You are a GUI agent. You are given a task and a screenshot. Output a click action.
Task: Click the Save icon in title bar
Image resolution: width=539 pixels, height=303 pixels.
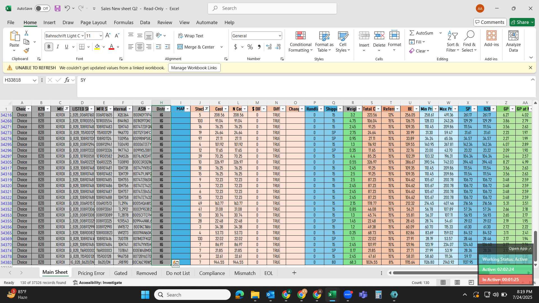point(58,8)
